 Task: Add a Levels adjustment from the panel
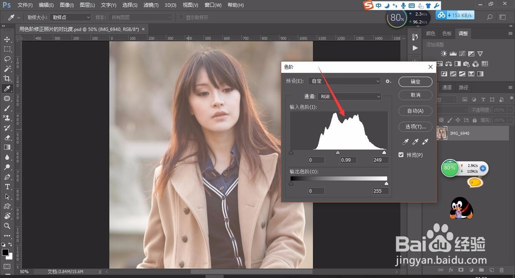[453, 54]
